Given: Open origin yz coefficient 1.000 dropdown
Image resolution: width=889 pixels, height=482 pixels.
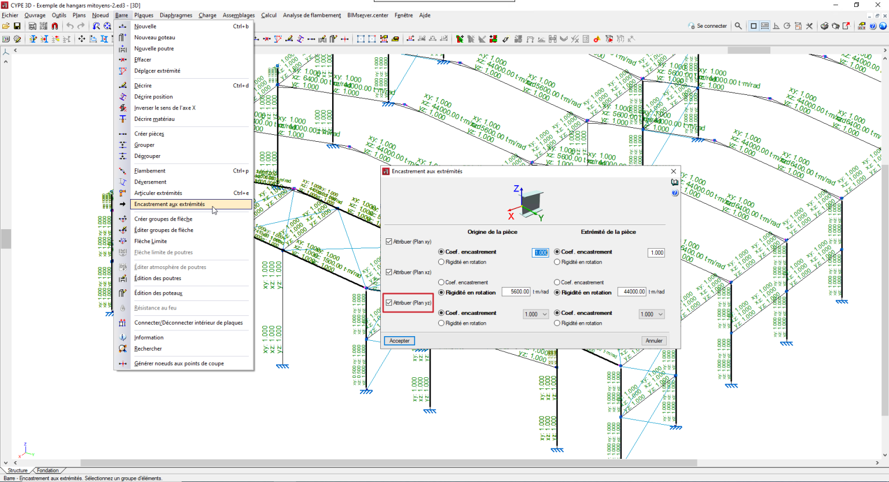Looking at the screenshot, I should (x=536, y=314).
